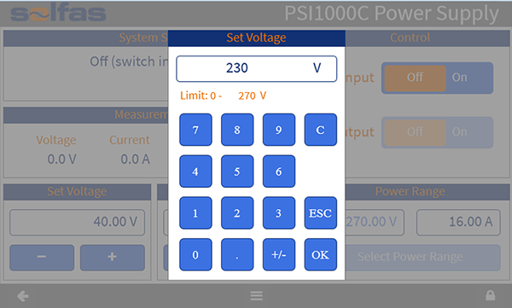Click the Select Power Range button

(x=422, y=258)
